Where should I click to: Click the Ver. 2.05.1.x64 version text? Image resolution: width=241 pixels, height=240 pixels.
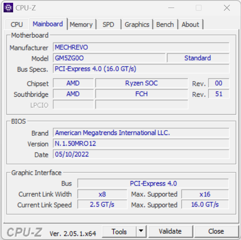[x=73, y=234]
